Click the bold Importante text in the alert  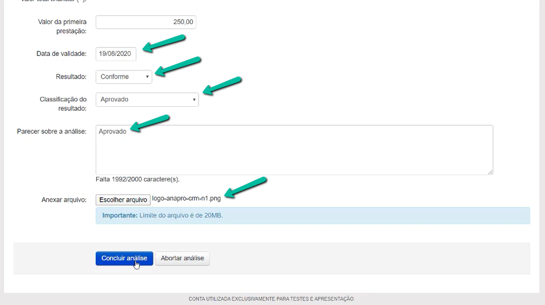coord(120,216)
